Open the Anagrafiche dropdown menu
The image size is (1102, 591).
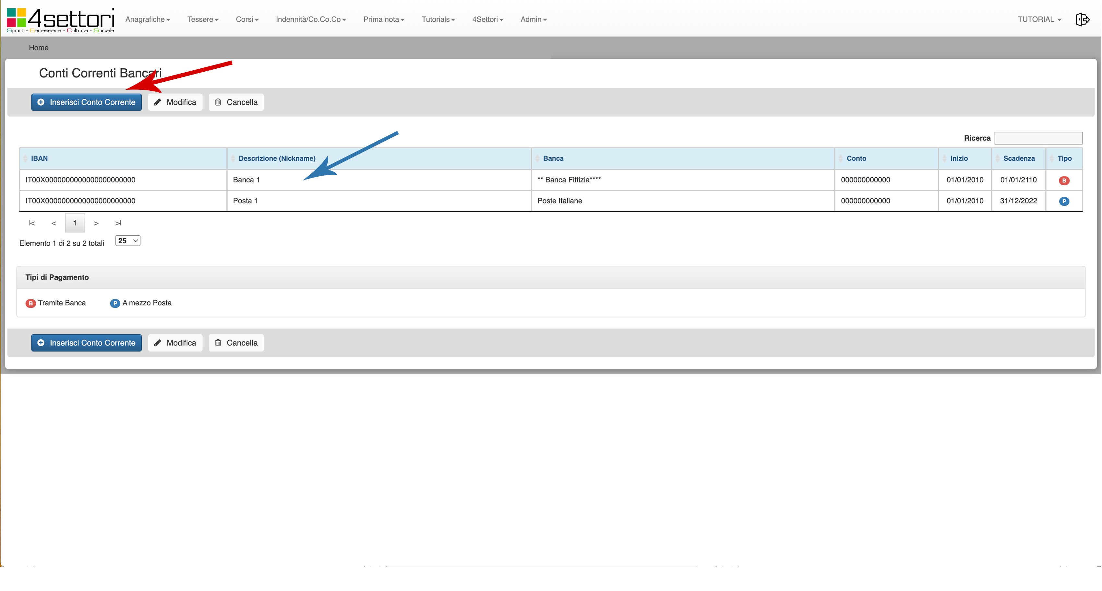point(148,19)
